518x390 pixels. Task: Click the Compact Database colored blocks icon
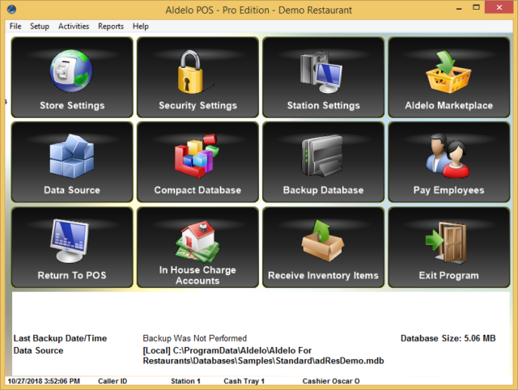(x=197, y=156)
